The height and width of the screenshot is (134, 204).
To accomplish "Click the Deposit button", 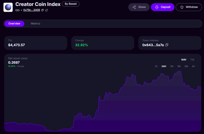I will (x=162, y=7).
